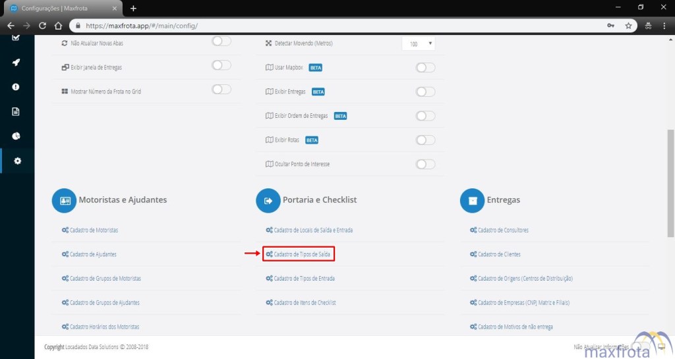Open a new browser tab
The image size is (675, 359).
(x=133, y=8)
